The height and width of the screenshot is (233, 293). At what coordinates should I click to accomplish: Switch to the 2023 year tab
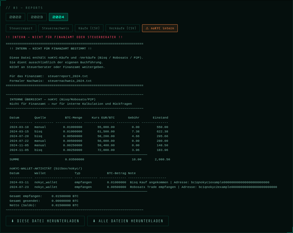point(37,17)
